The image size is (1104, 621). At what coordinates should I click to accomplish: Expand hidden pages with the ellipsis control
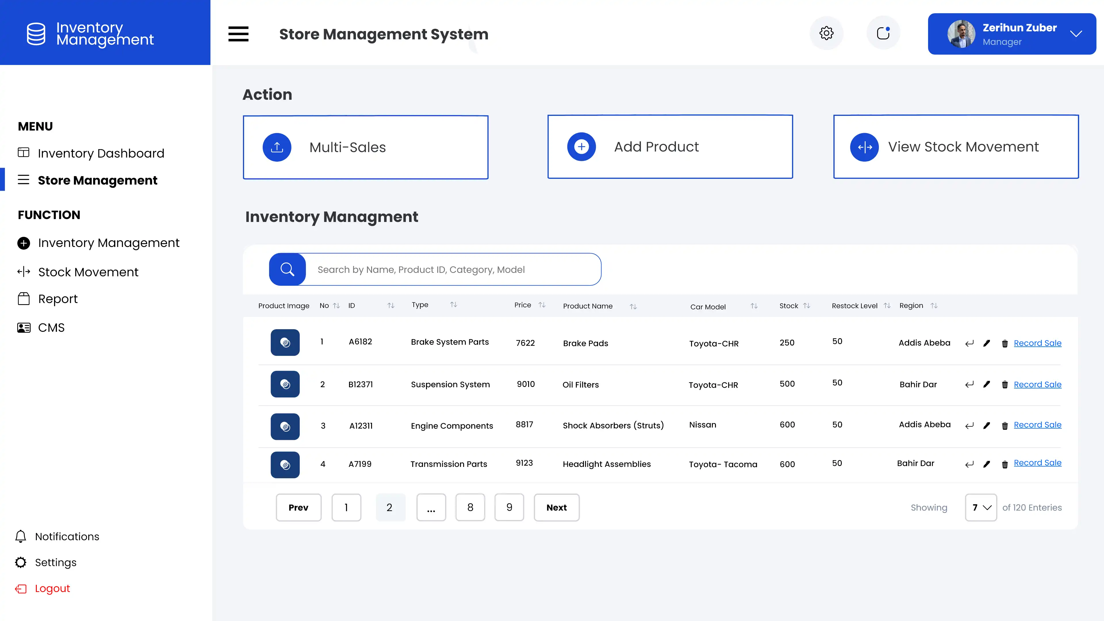pos(431,507)
